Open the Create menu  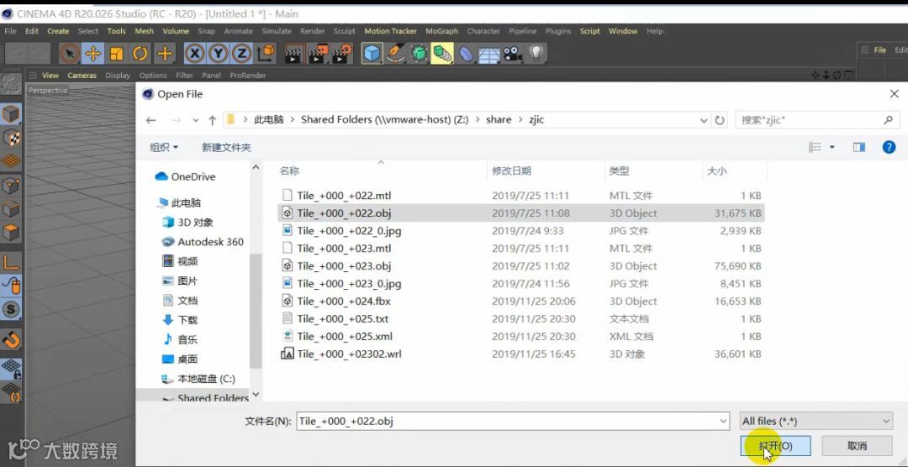point(58,31)
